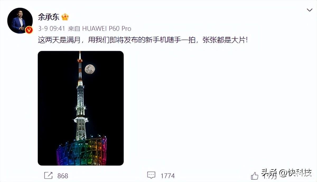This screenshot has height=182, width=317.
Task: Click the repost share arrow icon
Action: click(48, 175)
